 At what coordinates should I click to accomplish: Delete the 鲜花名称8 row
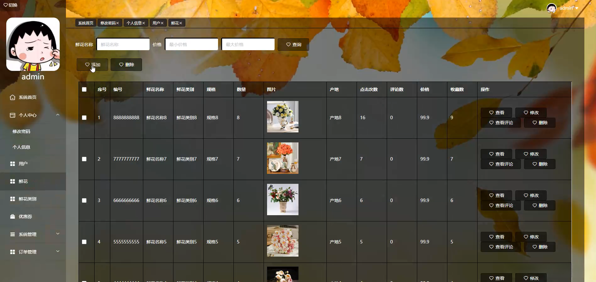click(540, 123)
